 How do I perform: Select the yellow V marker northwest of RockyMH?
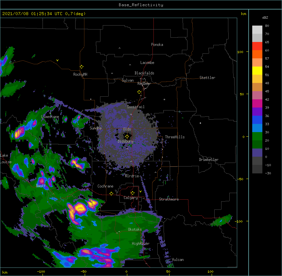[57, 60]
